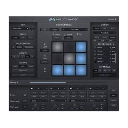Click the round icon at Melody 5 row end
Image resolution: width=128 pixels, height=128 pixels.
114,51
